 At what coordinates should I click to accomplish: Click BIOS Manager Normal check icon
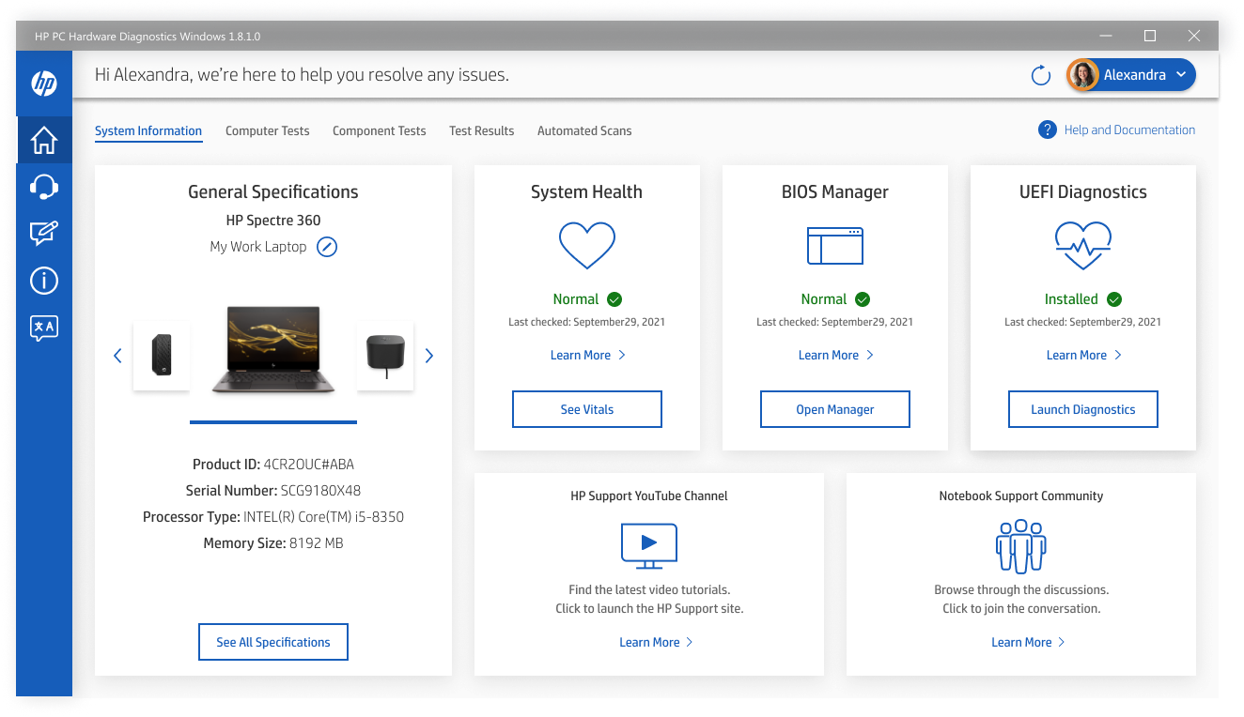[863, 299]
